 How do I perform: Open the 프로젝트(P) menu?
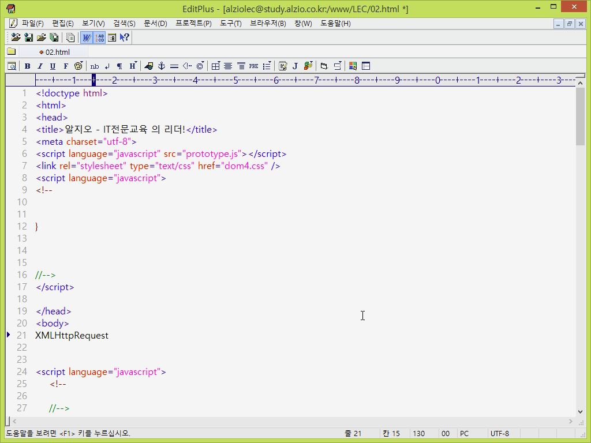tap(193, 23)
